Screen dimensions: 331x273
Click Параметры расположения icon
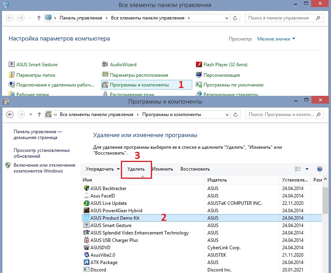point(105,74)
